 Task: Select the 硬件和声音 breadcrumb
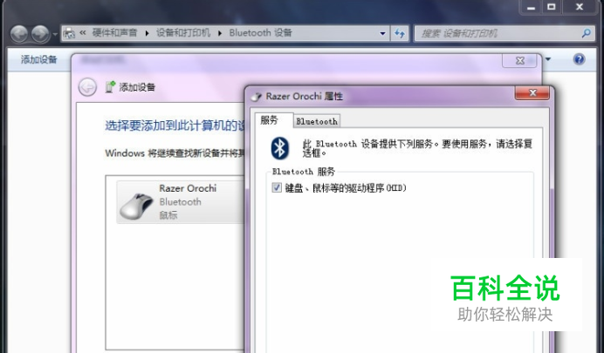pos(114,33)
